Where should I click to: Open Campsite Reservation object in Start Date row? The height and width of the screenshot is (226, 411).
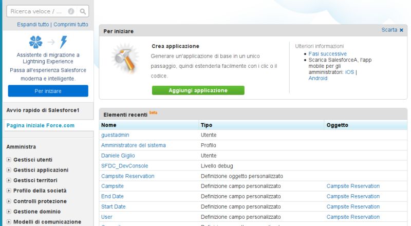(353, 206)
